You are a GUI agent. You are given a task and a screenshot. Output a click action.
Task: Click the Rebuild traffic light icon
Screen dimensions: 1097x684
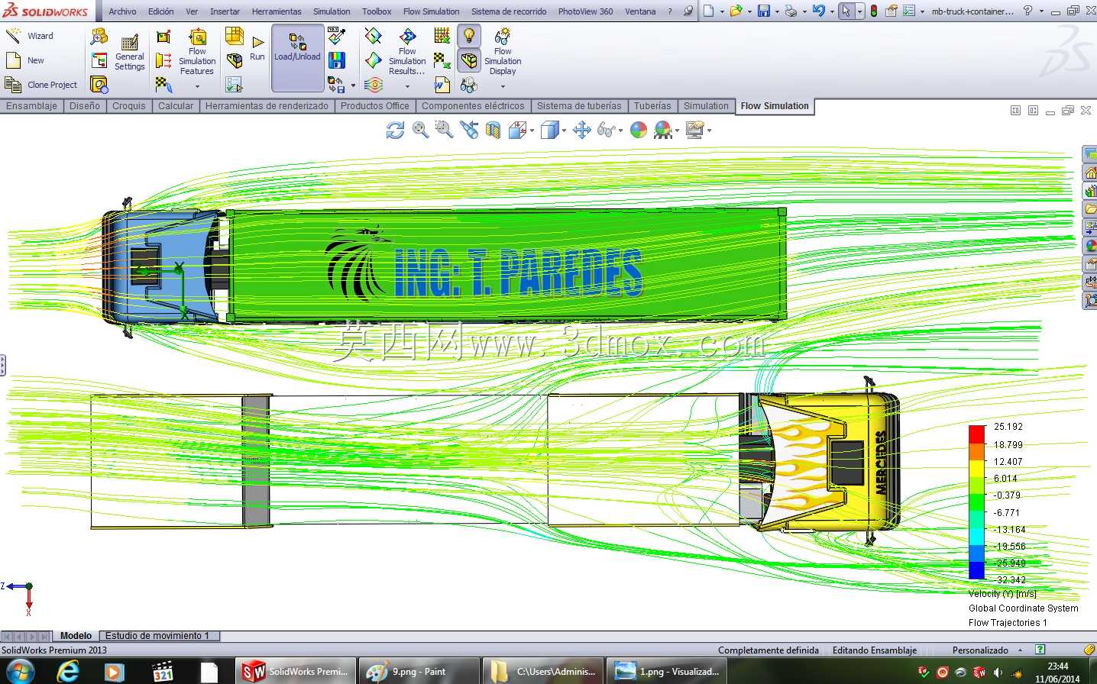coord(874,11)
